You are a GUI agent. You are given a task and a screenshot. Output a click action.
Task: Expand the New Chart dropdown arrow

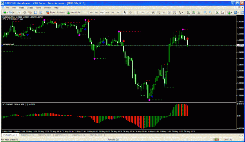point(7,12)
